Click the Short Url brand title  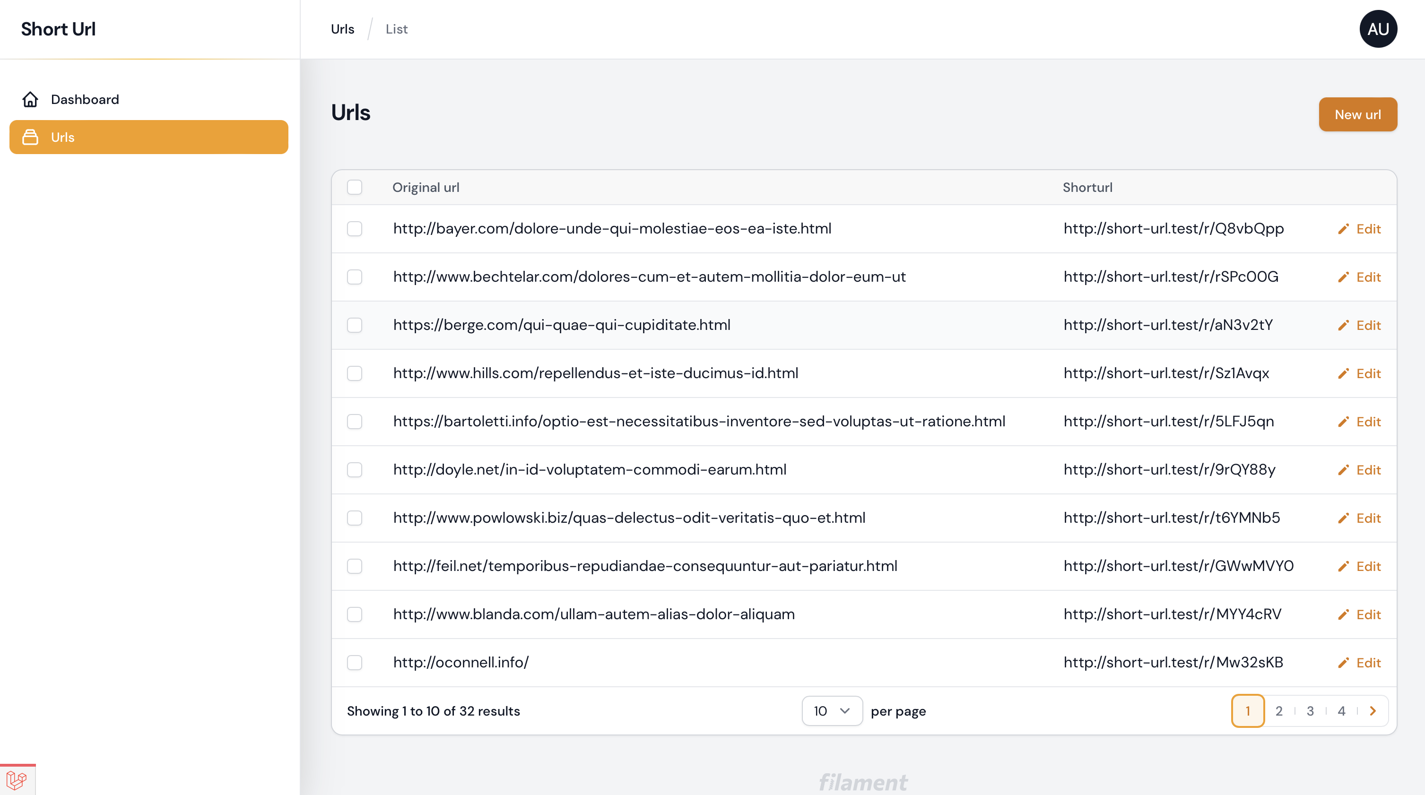(58, 29)
